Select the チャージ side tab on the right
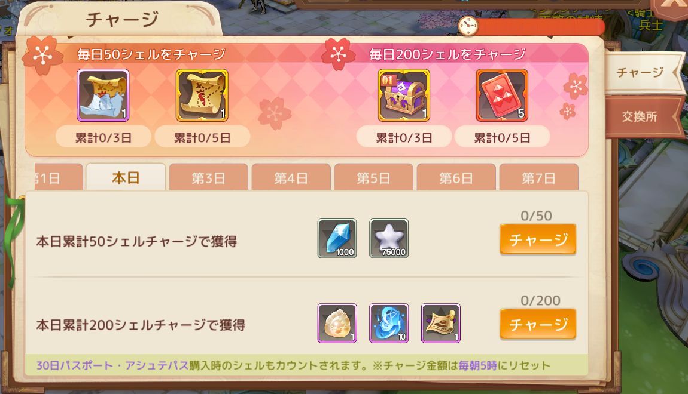Screen dimensions: 688x394 tap(641, 72)
